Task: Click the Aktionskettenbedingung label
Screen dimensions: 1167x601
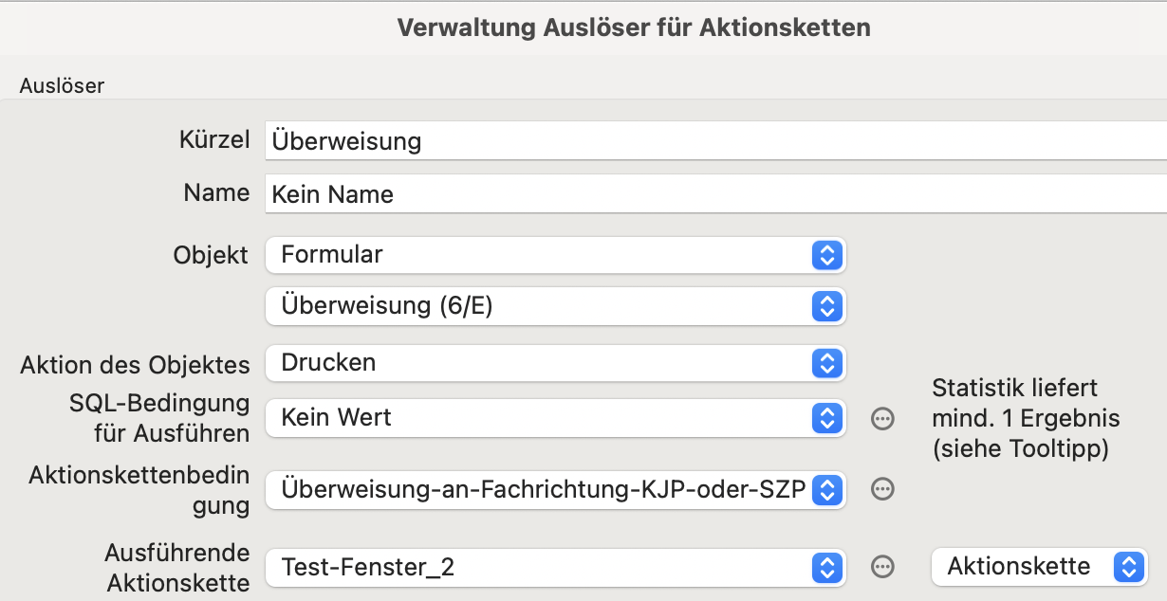Action: click(139, 490)
